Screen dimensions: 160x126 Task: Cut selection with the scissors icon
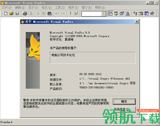coord(38,14)
